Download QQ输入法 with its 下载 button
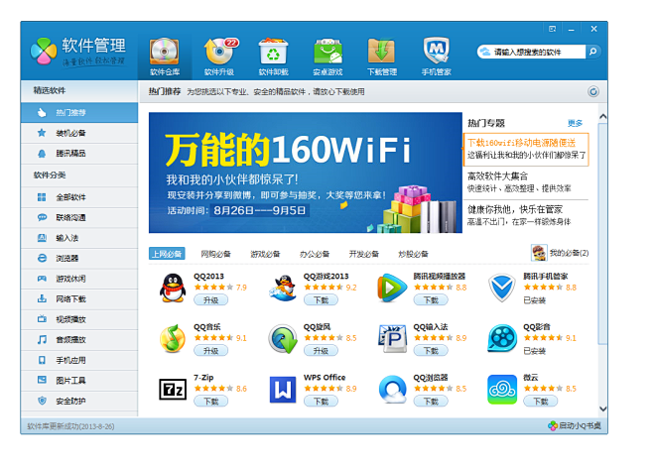This screenshot has width=653, height=466. 431,351
